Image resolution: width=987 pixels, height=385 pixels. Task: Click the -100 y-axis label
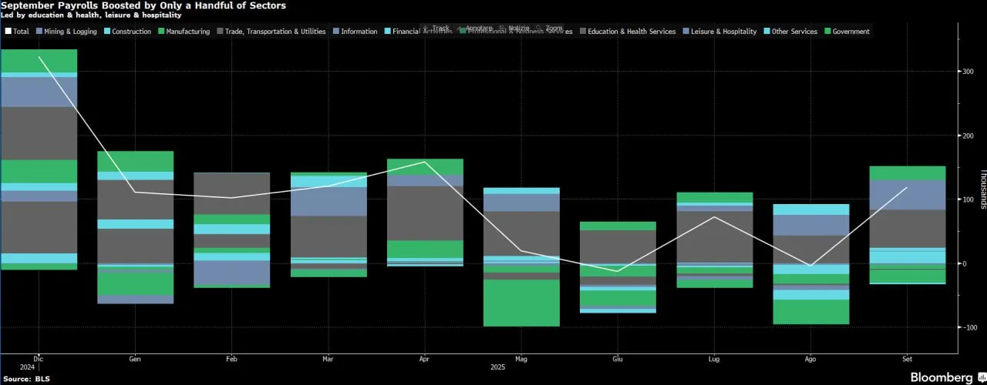[x=970, y=327]
